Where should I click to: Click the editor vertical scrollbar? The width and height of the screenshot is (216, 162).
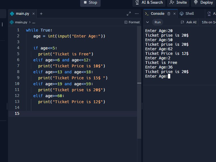coord(139,83)
